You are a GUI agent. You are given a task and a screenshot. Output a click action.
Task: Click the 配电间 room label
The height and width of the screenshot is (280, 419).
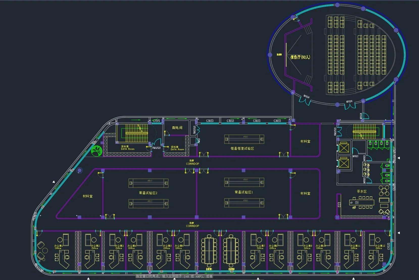point(177,128)
